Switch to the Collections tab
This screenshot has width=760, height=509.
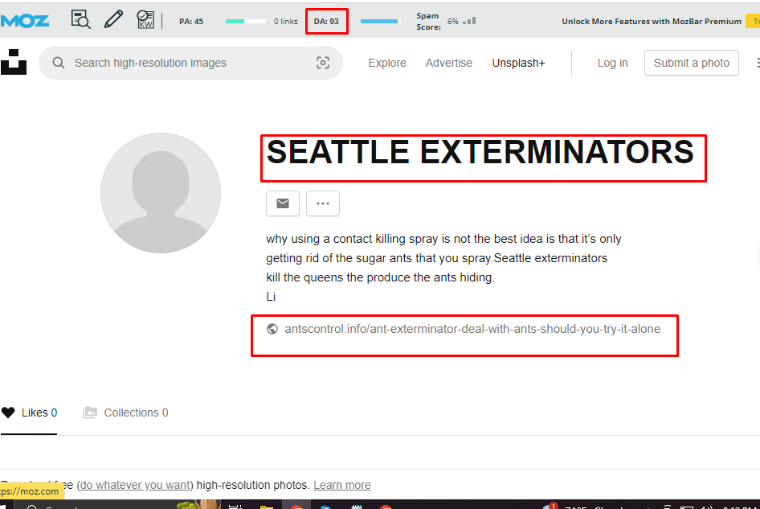[x=135, y=413]
